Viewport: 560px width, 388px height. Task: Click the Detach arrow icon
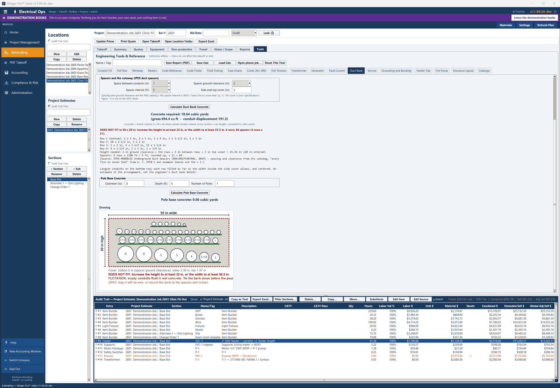click(434, 299)
